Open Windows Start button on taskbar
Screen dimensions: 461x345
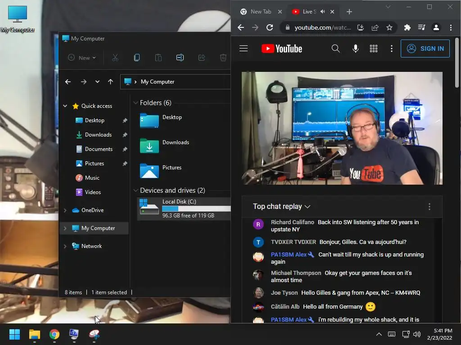(14, 334)
